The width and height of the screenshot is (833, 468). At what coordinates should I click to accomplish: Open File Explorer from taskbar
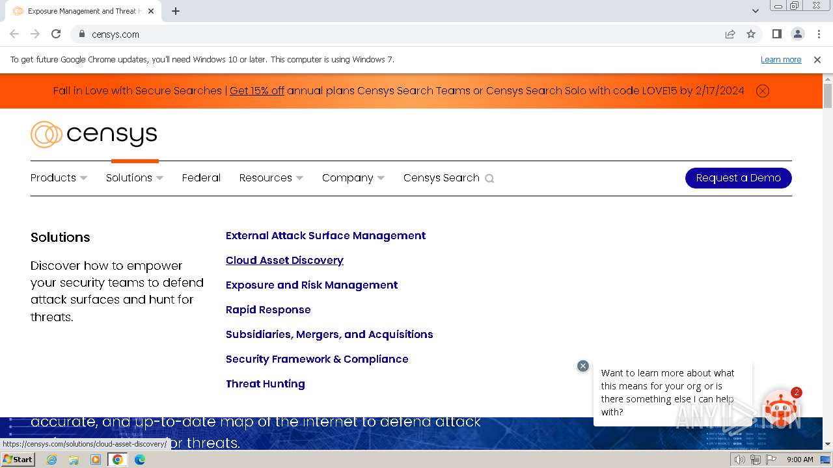click(74, 460)
